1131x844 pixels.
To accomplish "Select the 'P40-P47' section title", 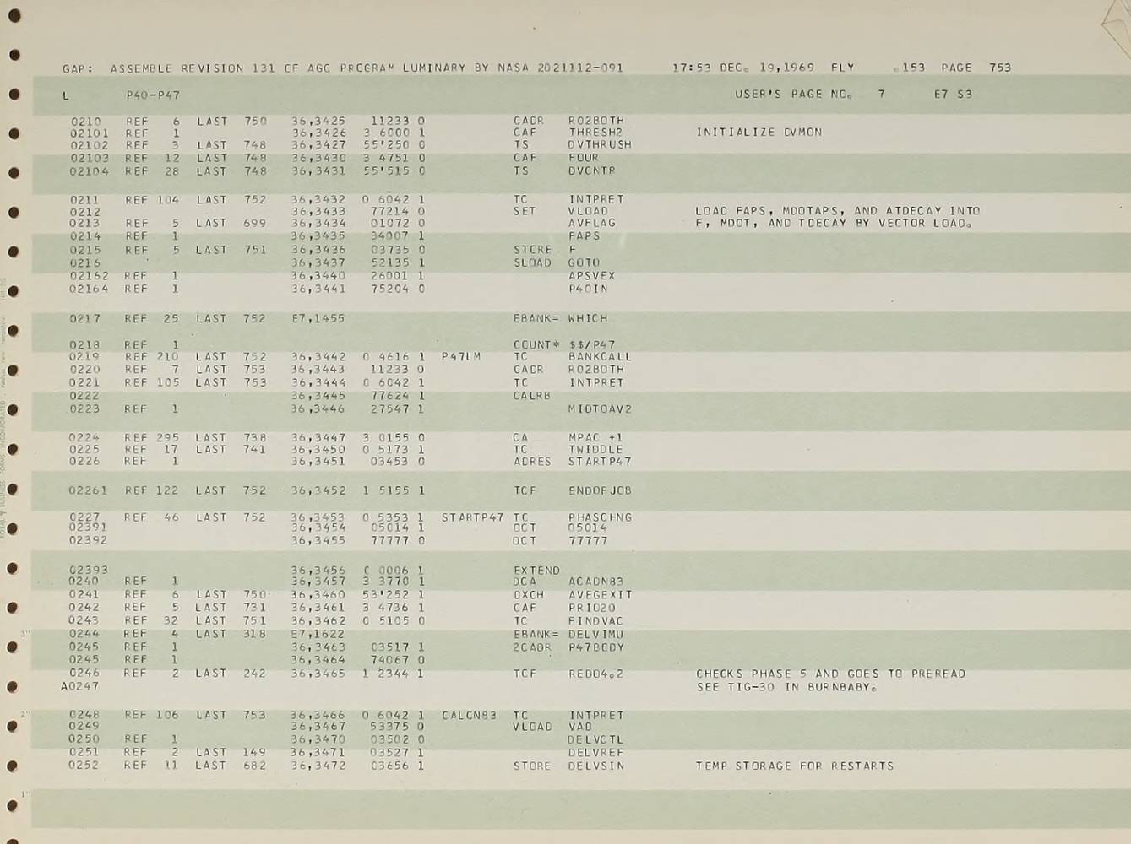I will (x=153, y=95).
